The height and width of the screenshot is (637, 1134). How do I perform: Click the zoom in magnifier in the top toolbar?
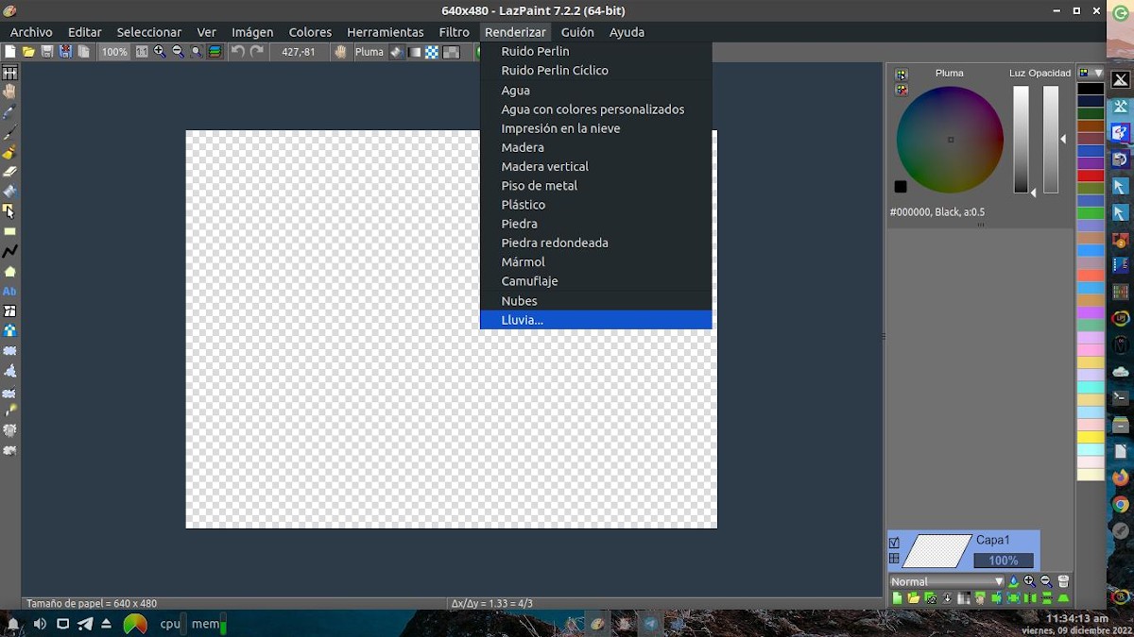[159, 52]
